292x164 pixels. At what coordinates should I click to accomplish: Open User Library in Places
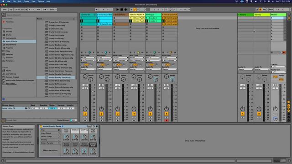[10, 74]
